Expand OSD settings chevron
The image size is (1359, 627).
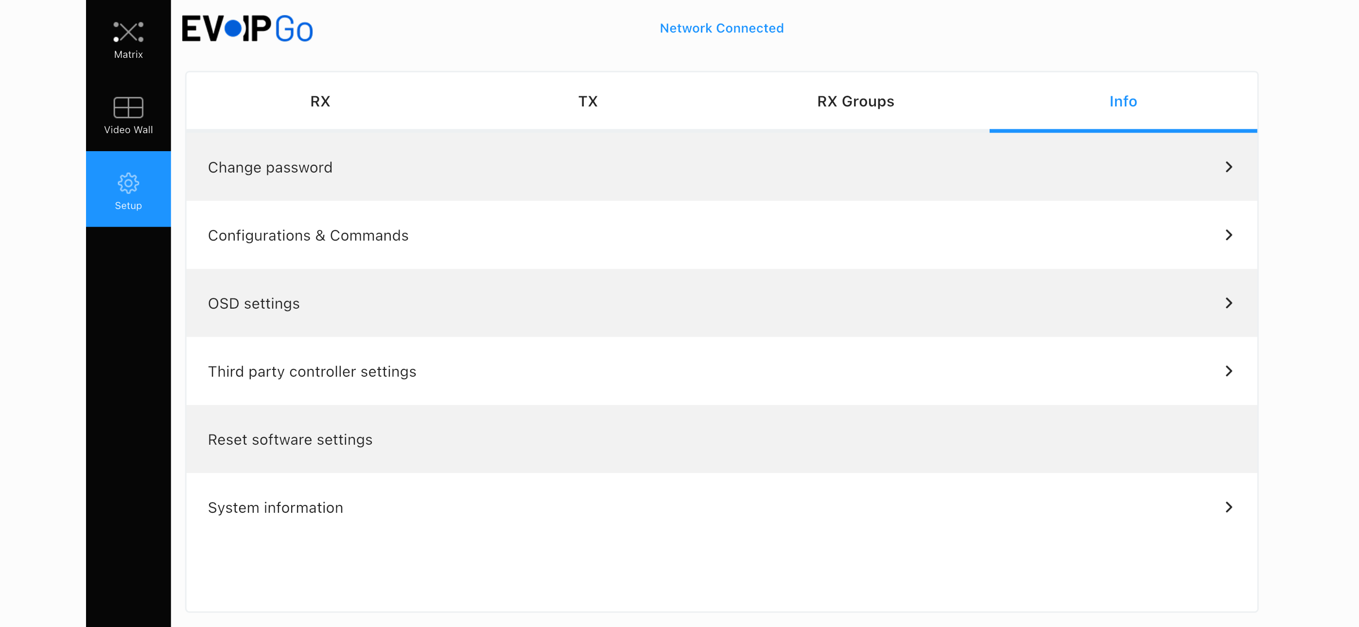tap(1229, 303)
